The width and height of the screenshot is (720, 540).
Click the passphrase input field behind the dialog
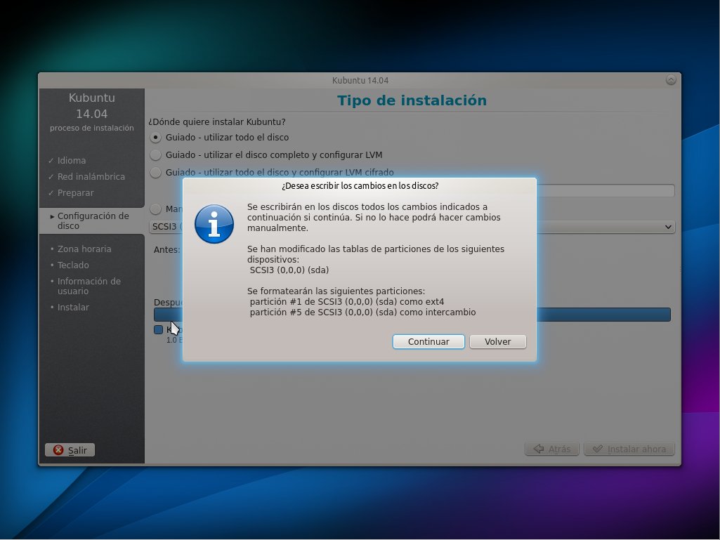click(x=606, y=190)
